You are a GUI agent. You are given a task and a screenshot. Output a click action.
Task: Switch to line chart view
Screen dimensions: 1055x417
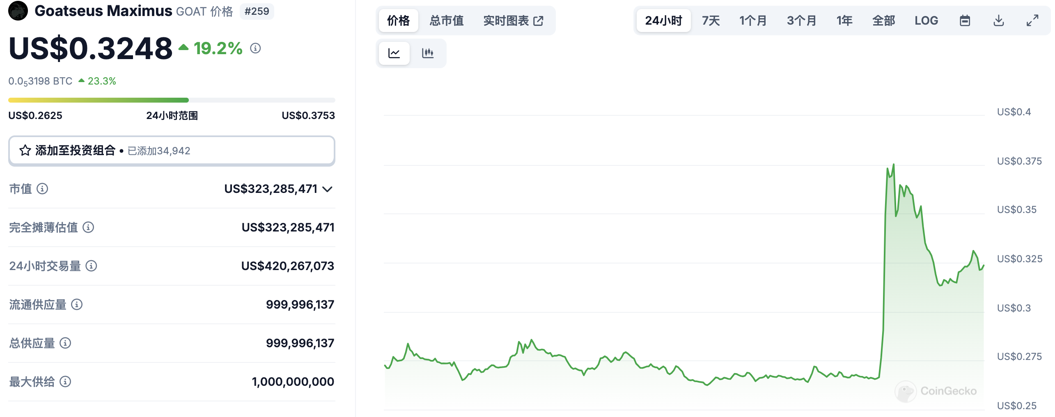394,53
